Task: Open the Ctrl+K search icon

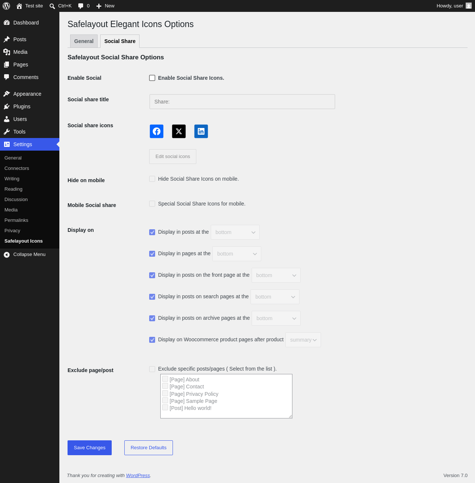Action: click(x=52, y=6)
